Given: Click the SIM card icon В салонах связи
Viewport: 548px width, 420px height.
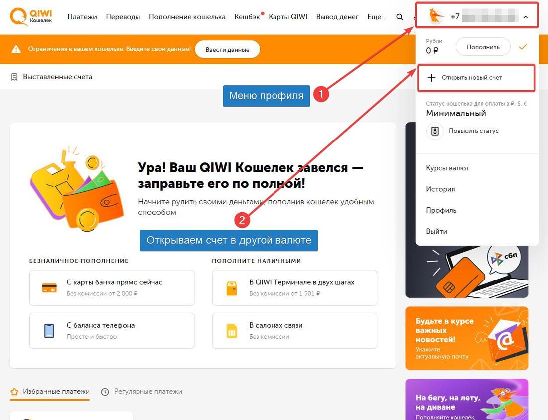Looking at the screenshot, I should point(232,331).
